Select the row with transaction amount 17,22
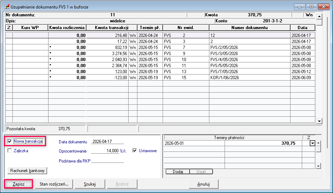Screen dimensions: 333x193 (x=160, y=41)
